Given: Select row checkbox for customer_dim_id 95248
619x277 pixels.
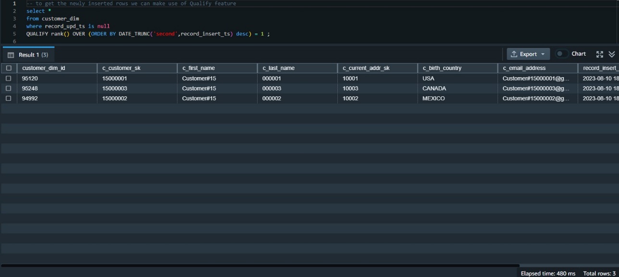Looking at the screenshot, I should click(9, 88).
